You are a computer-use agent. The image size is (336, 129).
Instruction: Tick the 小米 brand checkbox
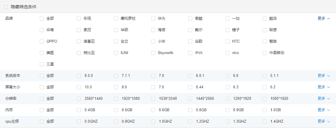pyautogui.click(x=153, y=41)
